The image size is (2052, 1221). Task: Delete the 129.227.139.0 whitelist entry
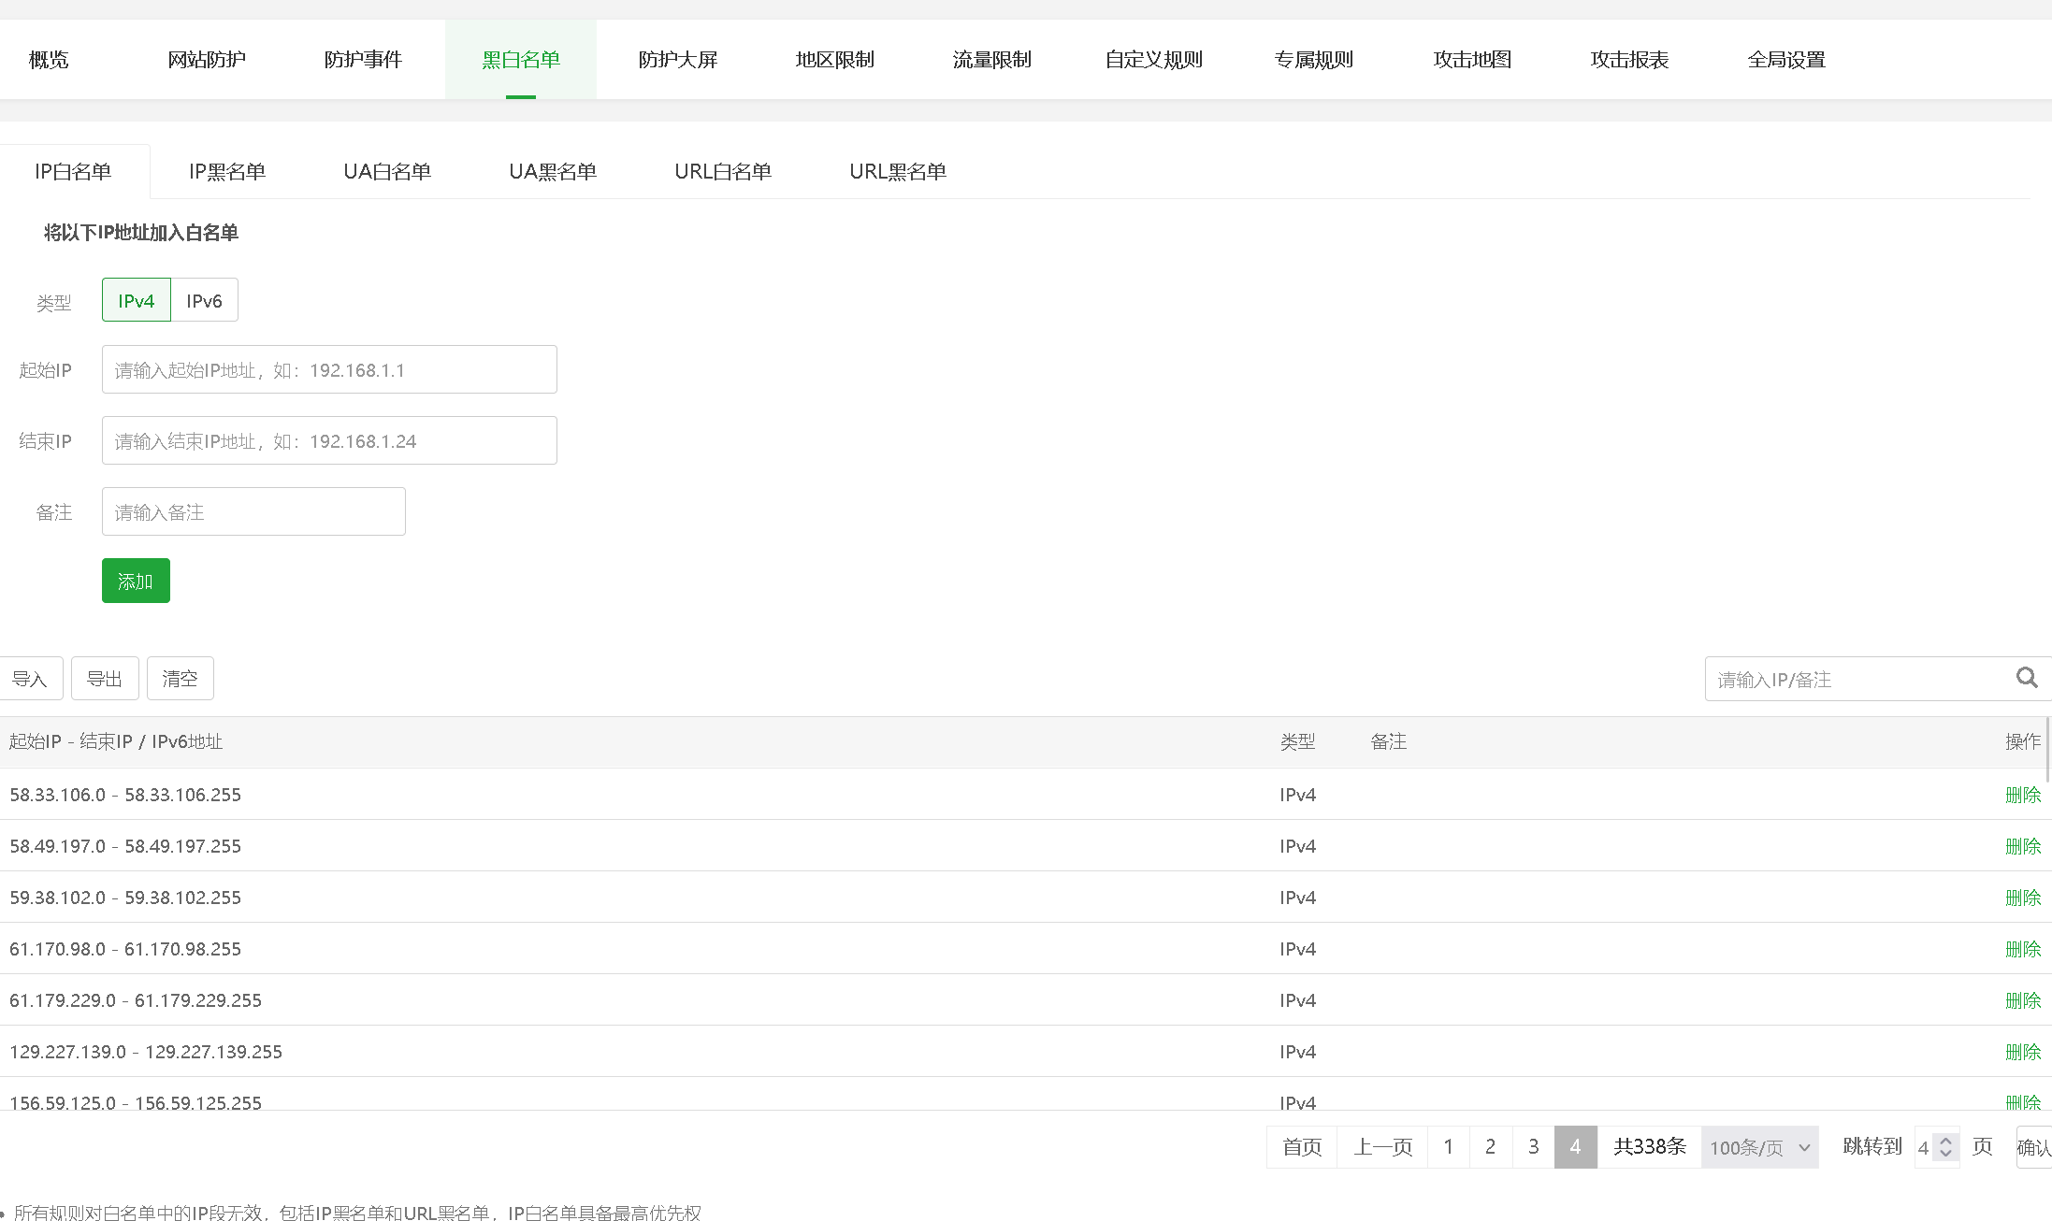[2023, 1052]
